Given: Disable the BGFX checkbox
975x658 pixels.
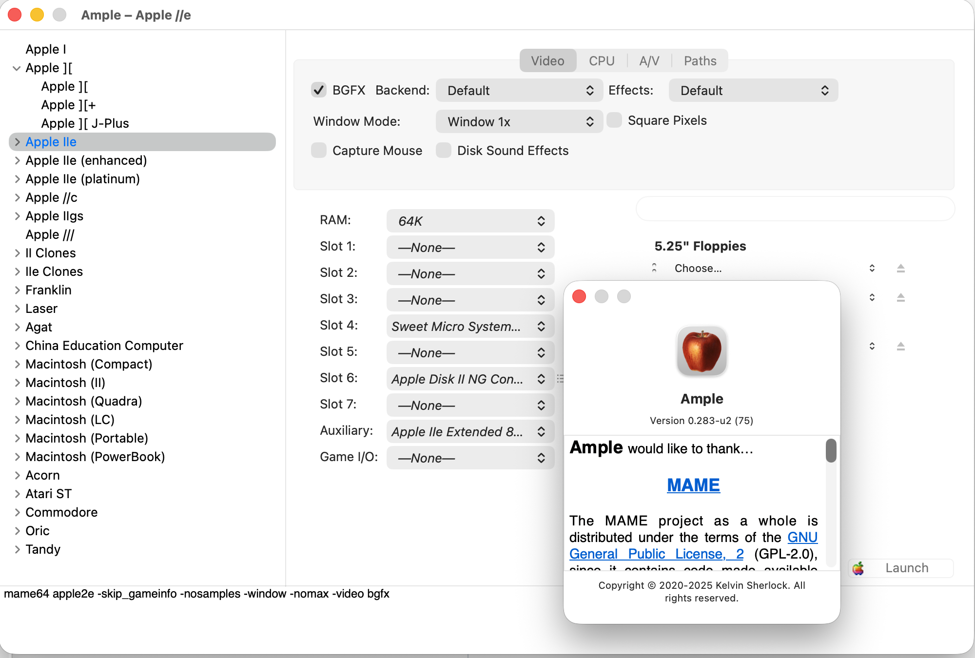Looking at the screenshot, I should coord(319,90).
